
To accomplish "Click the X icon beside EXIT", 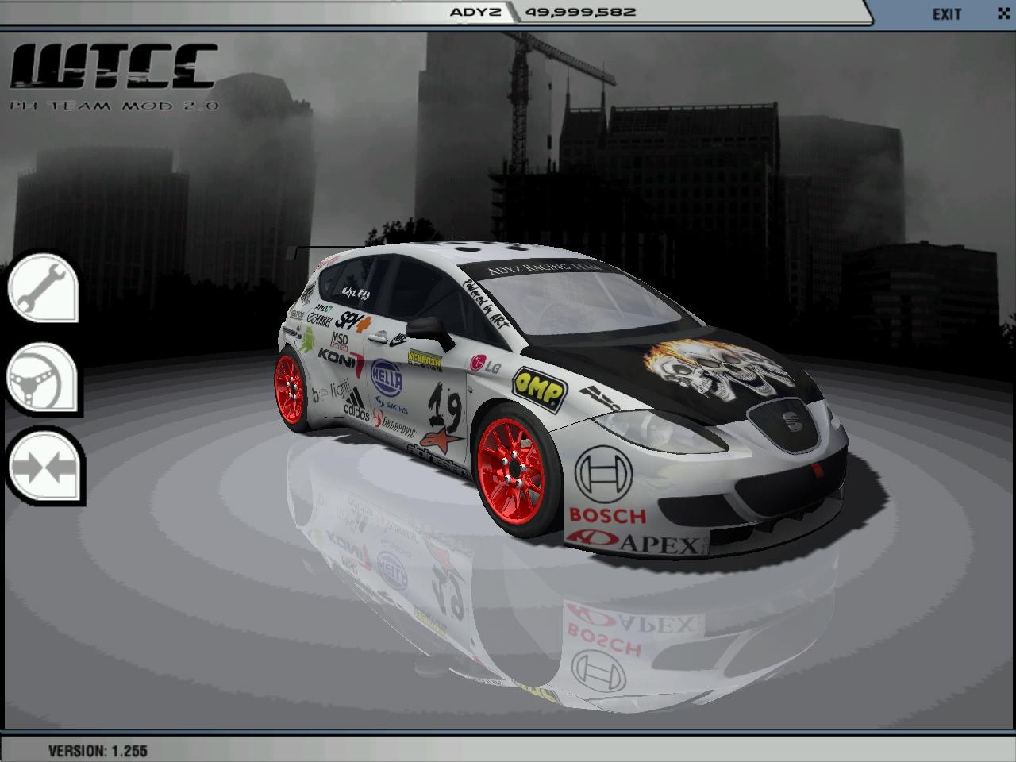I will coord(1003,13).
